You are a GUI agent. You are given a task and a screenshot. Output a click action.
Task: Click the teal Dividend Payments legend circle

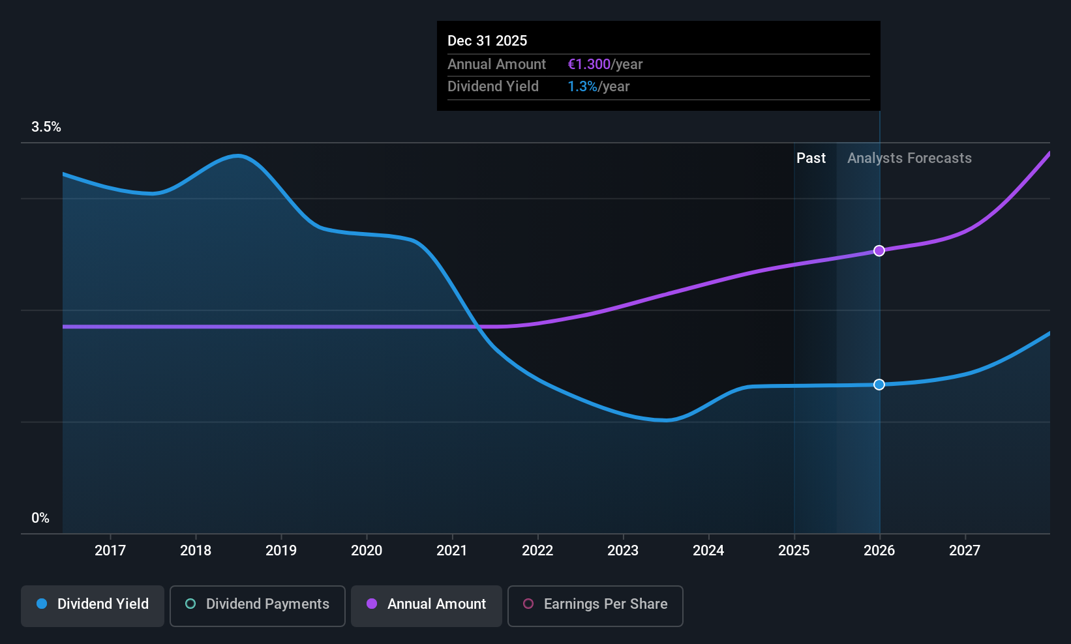[x=190, y=604]
